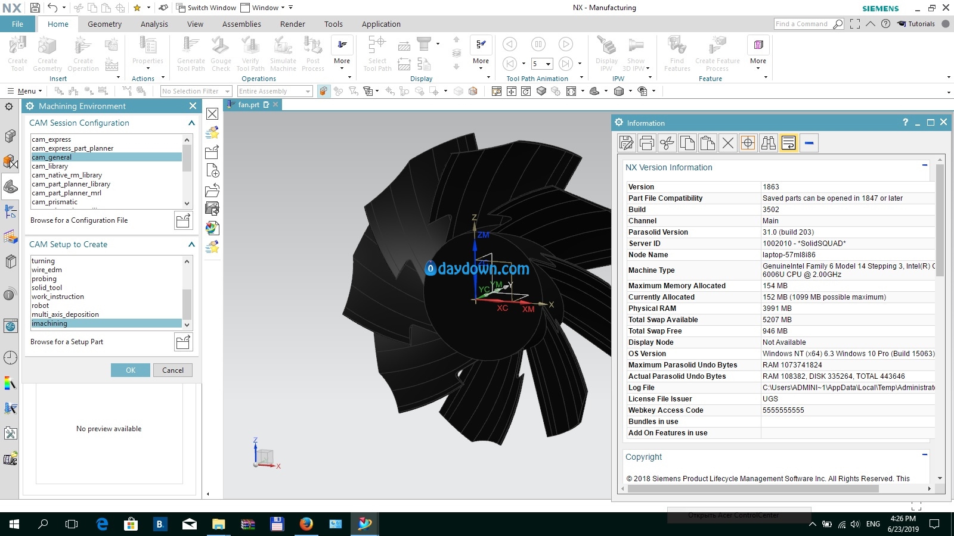Click the Save icon in the title bar
The height and width of the screenshot is (536, 954).
tap(35, 8)
